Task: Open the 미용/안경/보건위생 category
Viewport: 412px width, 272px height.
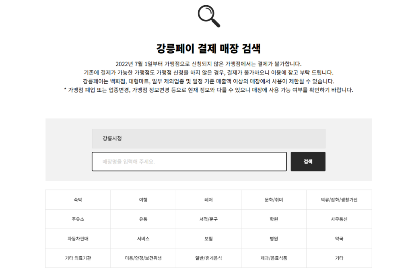Action: click(143, 258)
